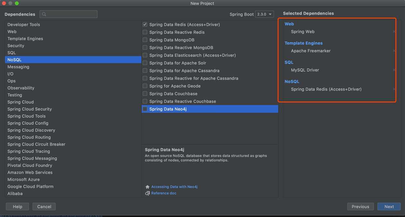The image size is (405, 217).
Task: Enable Spring for Apache Geode checkbox
Action: [145, 86]
